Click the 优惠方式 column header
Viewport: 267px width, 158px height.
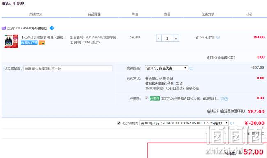click(x=208, y=14)
